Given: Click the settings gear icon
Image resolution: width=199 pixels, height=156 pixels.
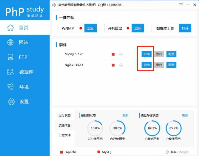Looking at the screenshot, I should click(x=11, y=102).
